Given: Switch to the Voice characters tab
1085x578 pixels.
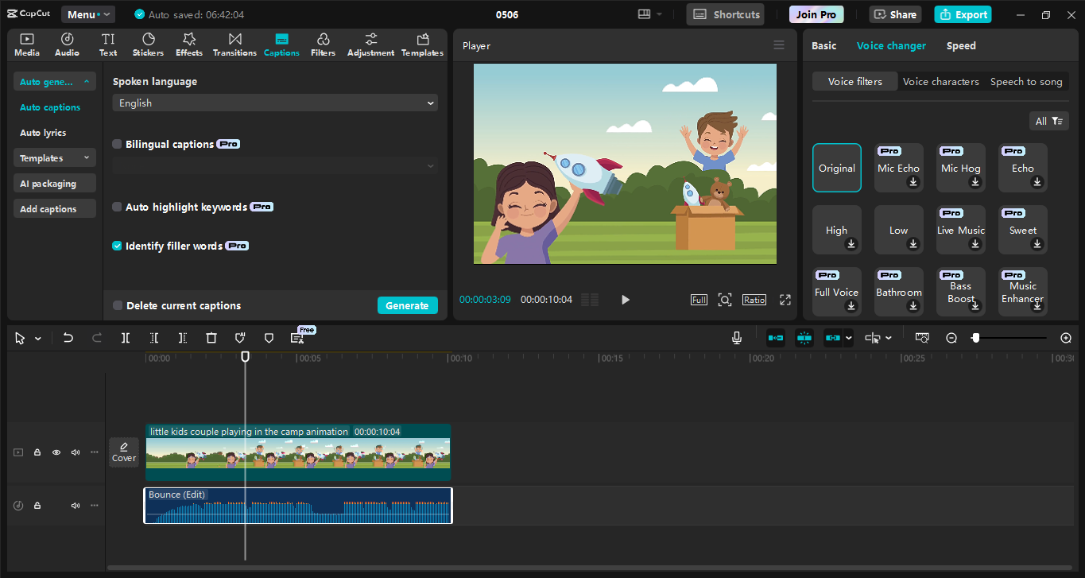Looking at the screenshot, I should pyautogui.click(x=942, y=81).
